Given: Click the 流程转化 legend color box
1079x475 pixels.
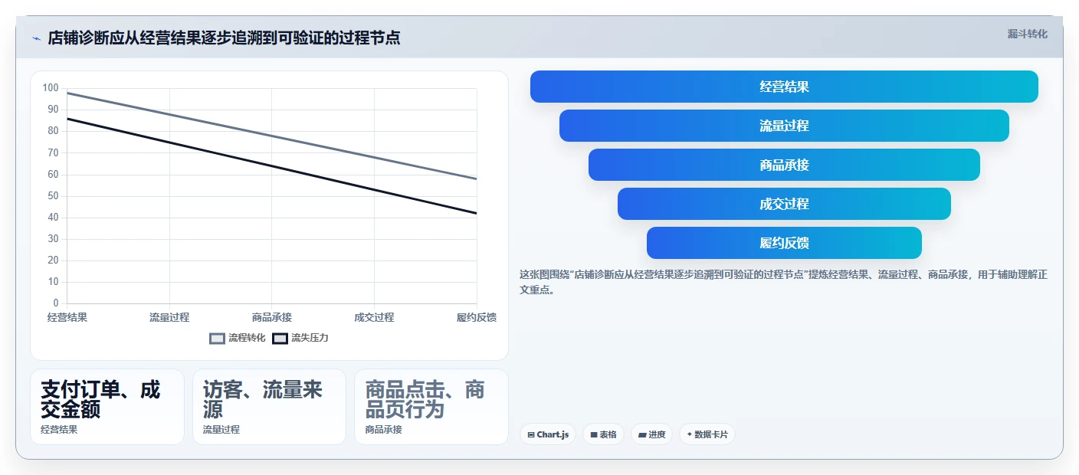Looking at the screenshot, I should [218, 338].
